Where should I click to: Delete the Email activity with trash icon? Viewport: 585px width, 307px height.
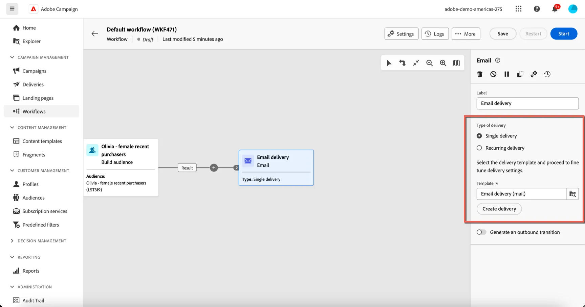[x=480, y=74]
